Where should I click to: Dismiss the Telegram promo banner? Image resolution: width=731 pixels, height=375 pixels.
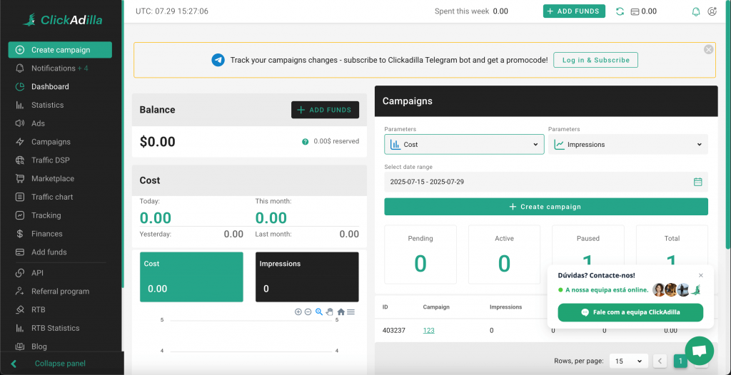[709, 49]
